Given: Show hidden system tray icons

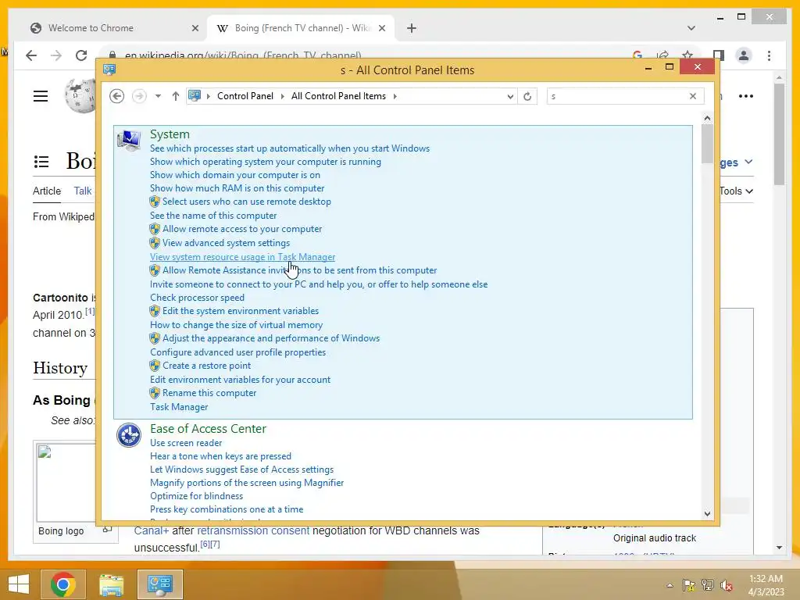Looking at the screenshot, I should [x=670, y=585].
